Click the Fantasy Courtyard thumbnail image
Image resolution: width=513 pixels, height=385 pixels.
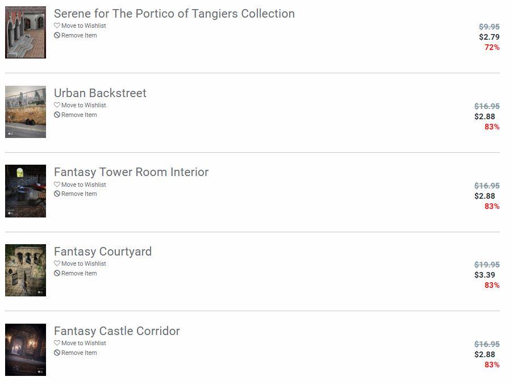[26, 270]
